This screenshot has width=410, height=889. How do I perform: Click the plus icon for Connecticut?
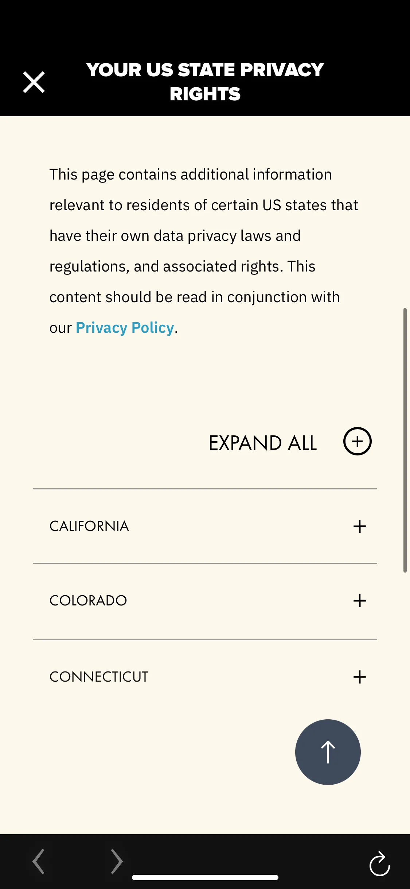(x=359, y=677)
